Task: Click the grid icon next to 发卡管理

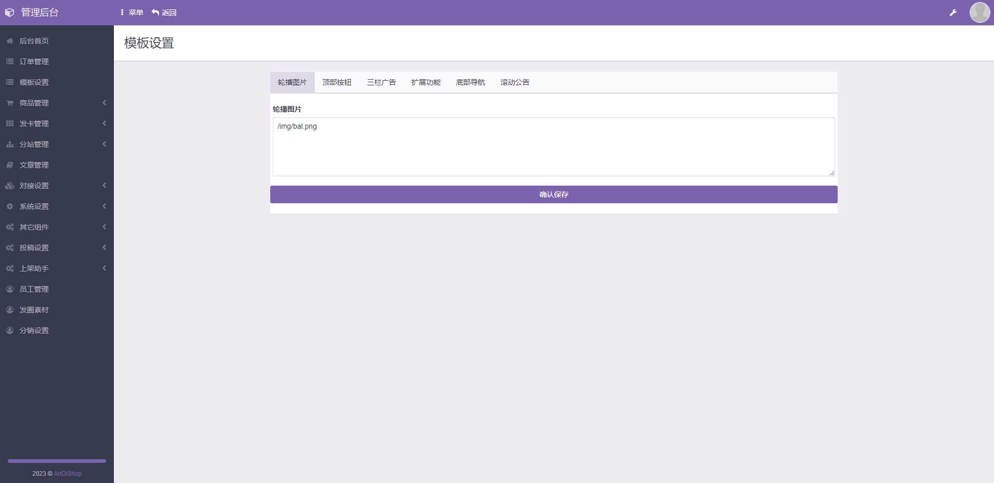Action: (9, 124)
